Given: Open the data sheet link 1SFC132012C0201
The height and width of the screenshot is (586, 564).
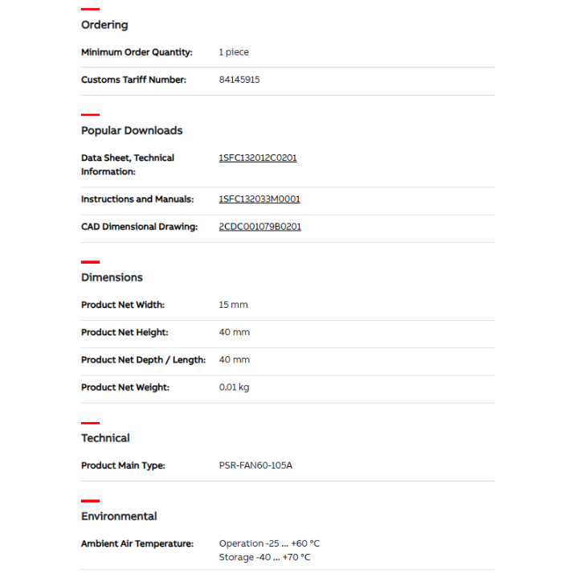Looking at the screenshot, I should (257, 158).
